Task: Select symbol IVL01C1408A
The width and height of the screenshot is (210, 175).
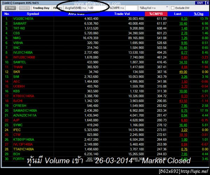Action: click(23, 52)
